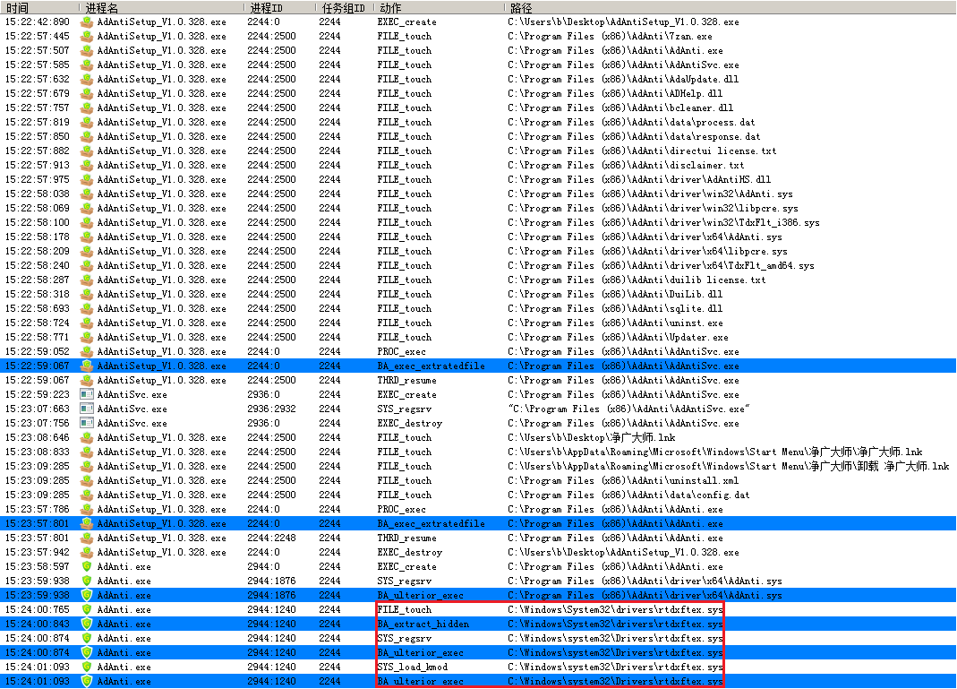Image resolution: width=957 pixels, height=689 pixels.
Task: Select the SYS_load_kmod action cell
Action: 413,667
